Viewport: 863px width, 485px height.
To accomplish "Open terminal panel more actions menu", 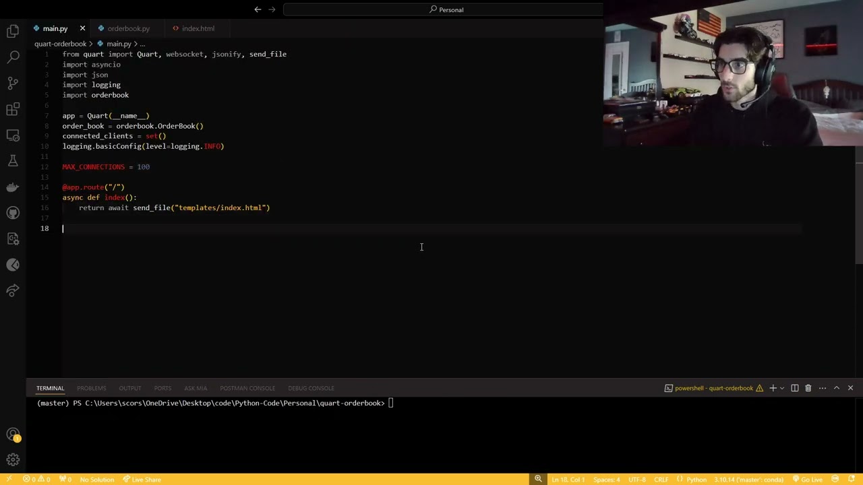I will [822, 388].
